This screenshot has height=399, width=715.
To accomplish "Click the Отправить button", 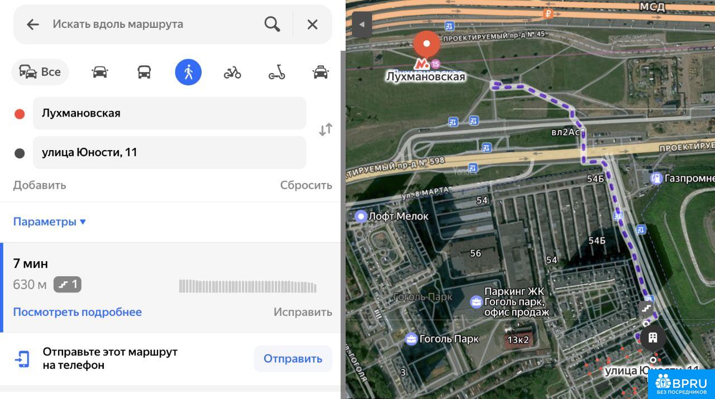I will [x=293, y=359].
